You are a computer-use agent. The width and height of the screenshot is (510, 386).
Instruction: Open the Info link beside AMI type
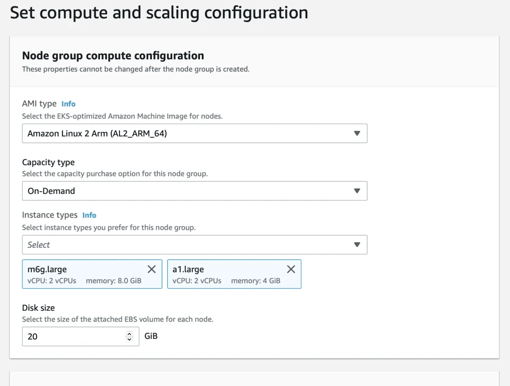pos(68,104)
